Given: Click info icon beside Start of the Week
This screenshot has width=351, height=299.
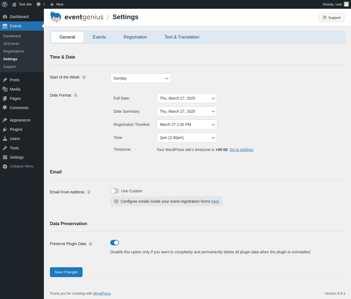Looking at the screenshot, I should click(84, 77).
